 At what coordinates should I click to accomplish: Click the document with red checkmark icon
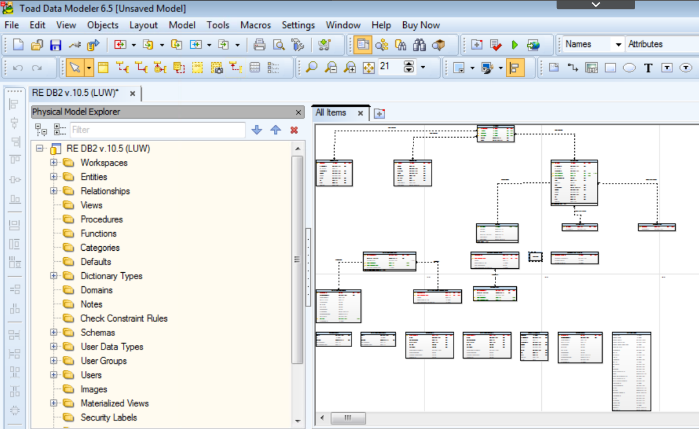(x=495, y=45)
